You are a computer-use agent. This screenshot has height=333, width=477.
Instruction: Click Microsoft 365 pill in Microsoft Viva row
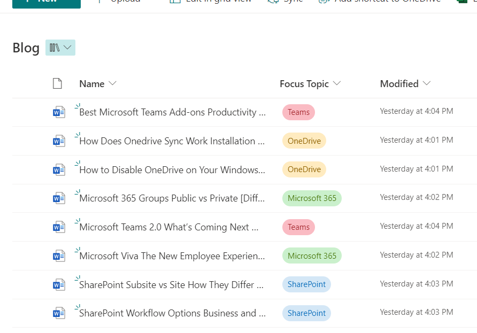click(312, 255)
